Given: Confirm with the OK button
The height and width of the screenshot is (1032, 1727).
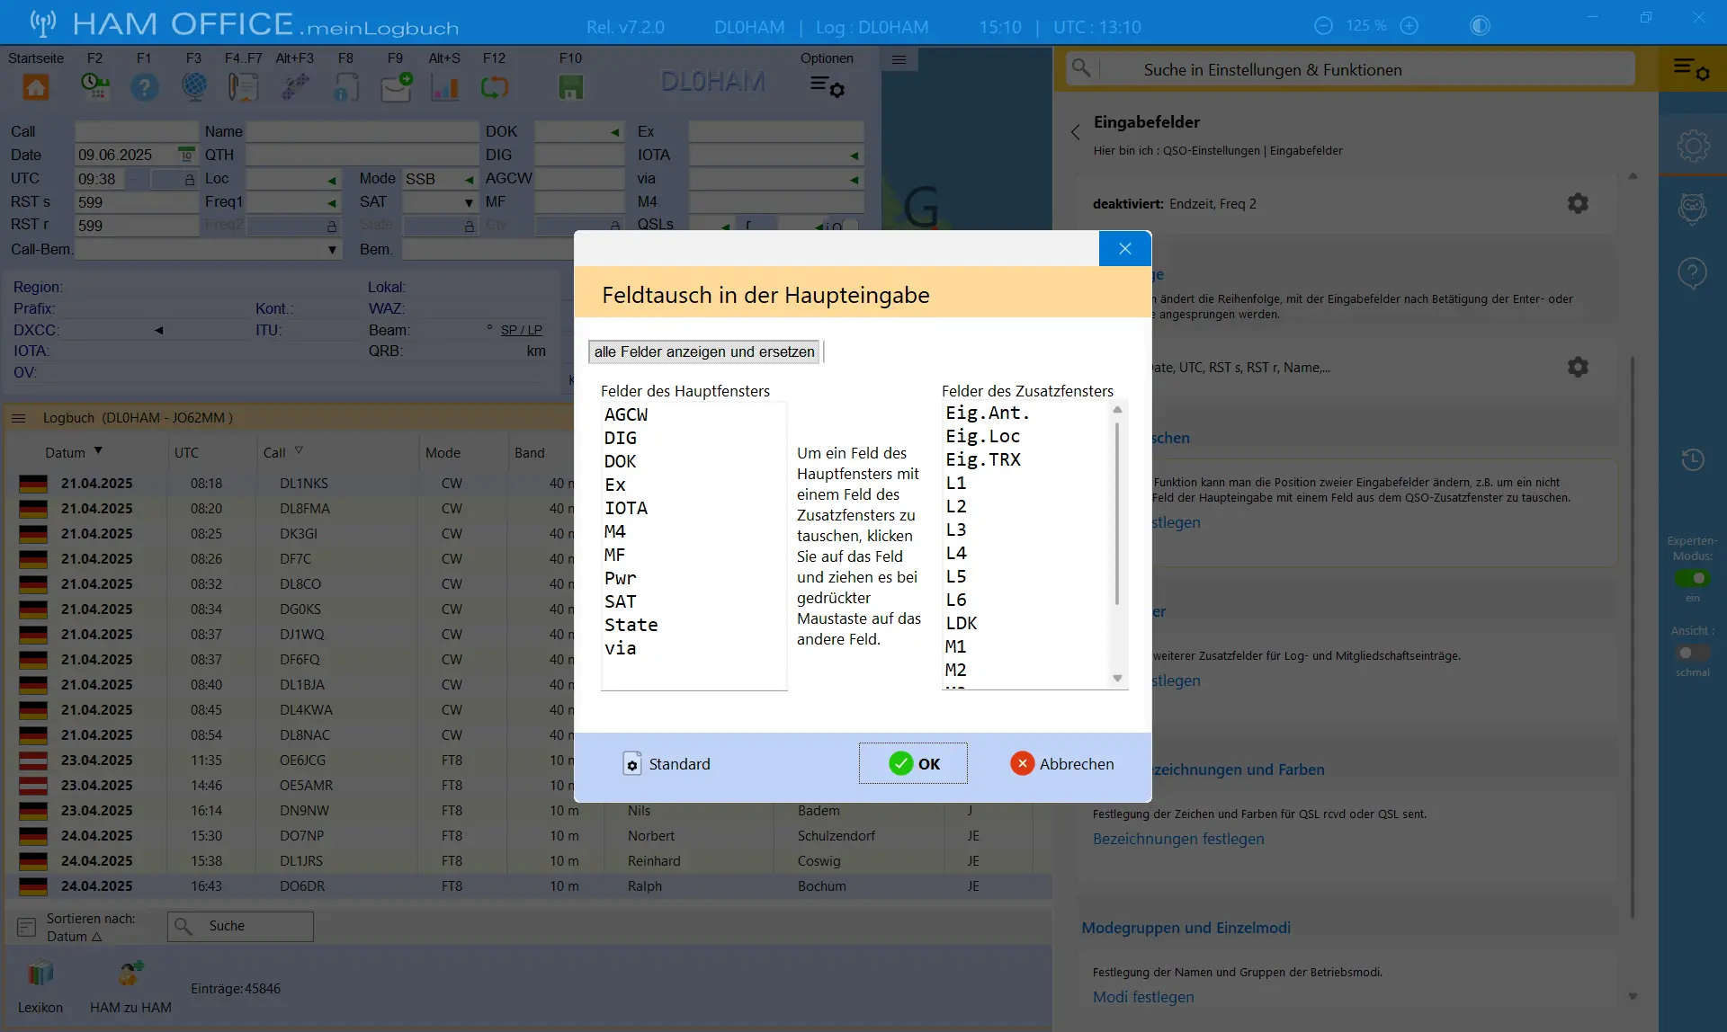Looking at the screenshot, I should click(x=913, y=763).
